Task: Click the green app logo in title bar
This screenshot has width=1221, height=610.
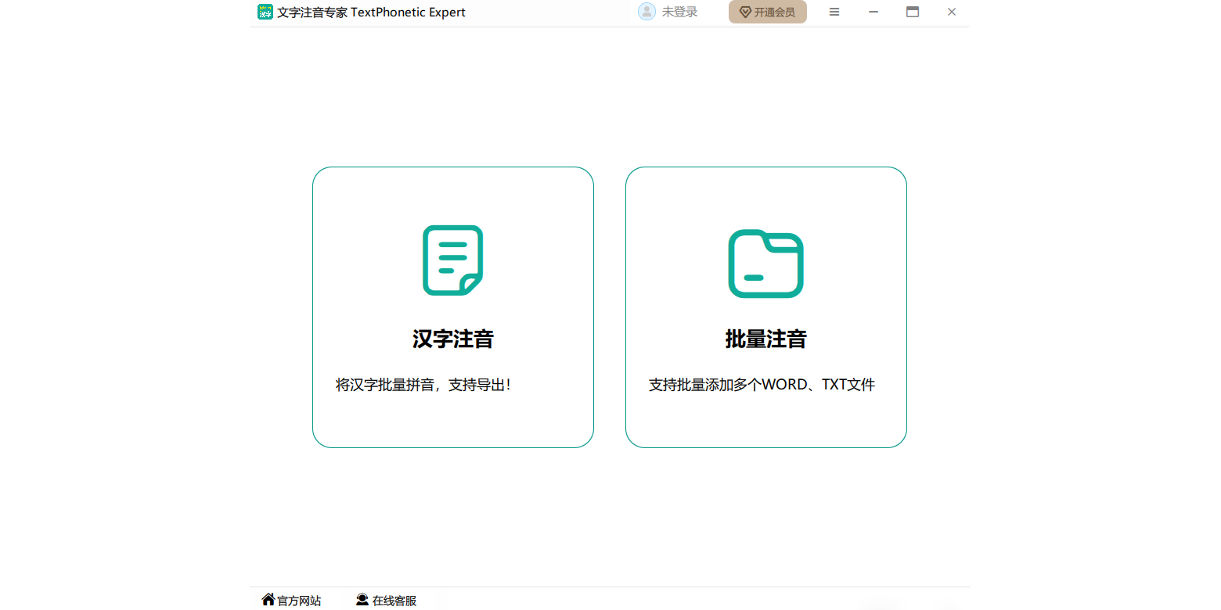Action: point(265,12)
